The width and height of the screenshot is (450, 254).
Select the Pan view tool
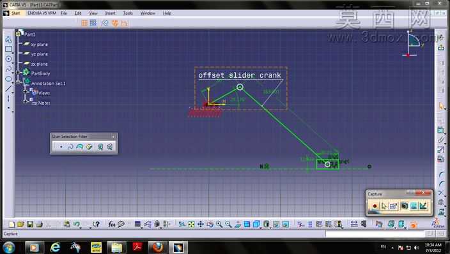tap(201, 224)
